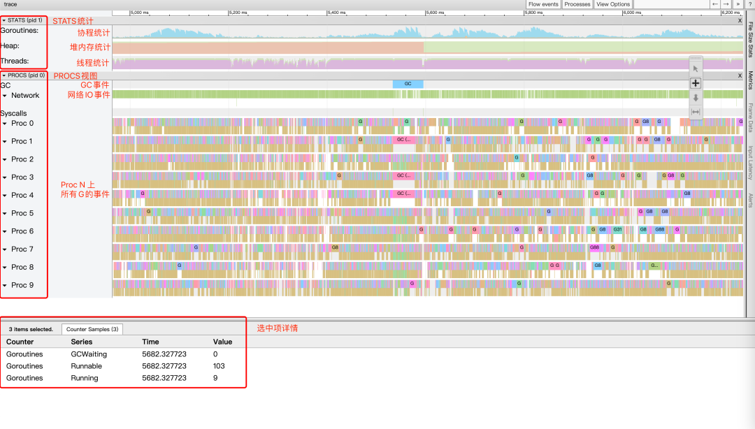Click the Counter column header
This screenshot has height=429, width=755.
click(20, 342)
